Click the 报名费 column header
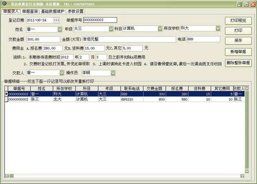Screen dimensions: 257x184 pos(177,89)
